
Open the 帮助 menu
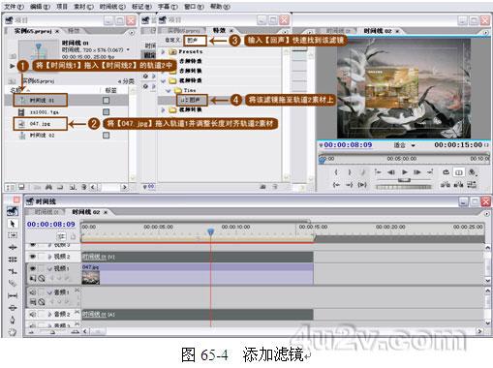click(220, 7)
